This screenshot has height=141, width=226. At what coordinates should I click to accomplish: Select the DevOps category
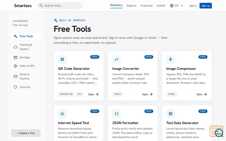[x=26, y=58]
